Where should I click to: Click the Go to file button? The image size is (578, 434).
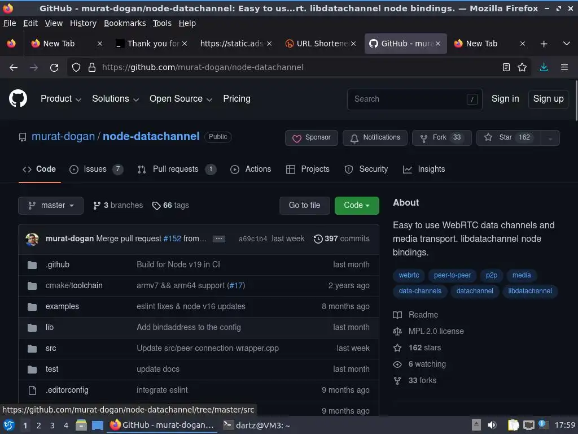(304, 206)
